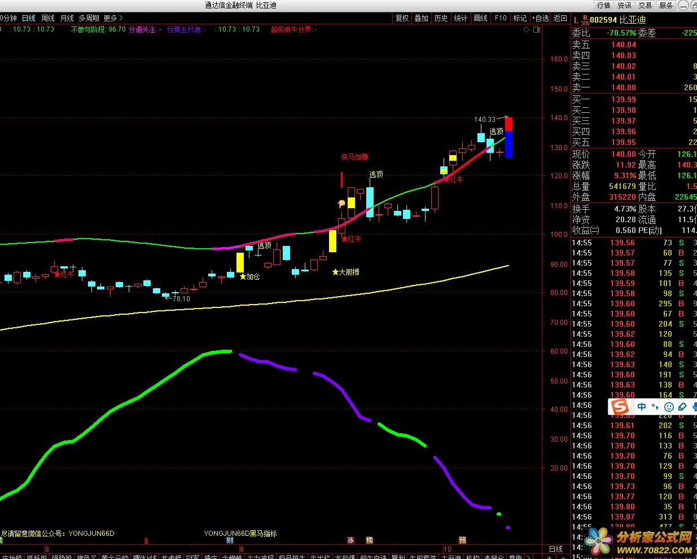Select the 多周期 multi-period tab
This screenshot has width=697, height=559.
[x=89, y=18]
